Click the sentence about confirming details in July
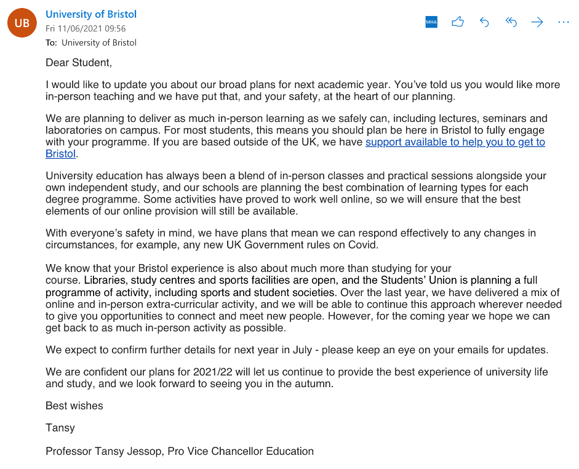The height and width of the screenshot is (469, 579). pyautogui.click(x=297, y=350)
